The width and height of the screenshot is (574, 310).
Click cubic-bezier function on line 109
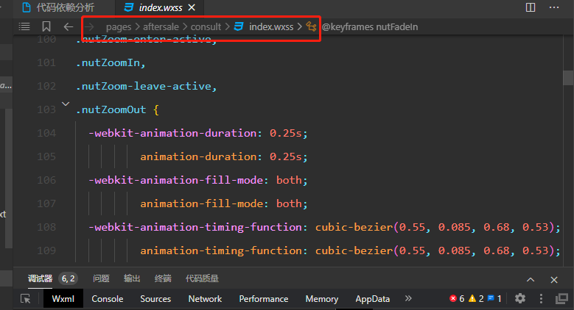tap(354, 250)
